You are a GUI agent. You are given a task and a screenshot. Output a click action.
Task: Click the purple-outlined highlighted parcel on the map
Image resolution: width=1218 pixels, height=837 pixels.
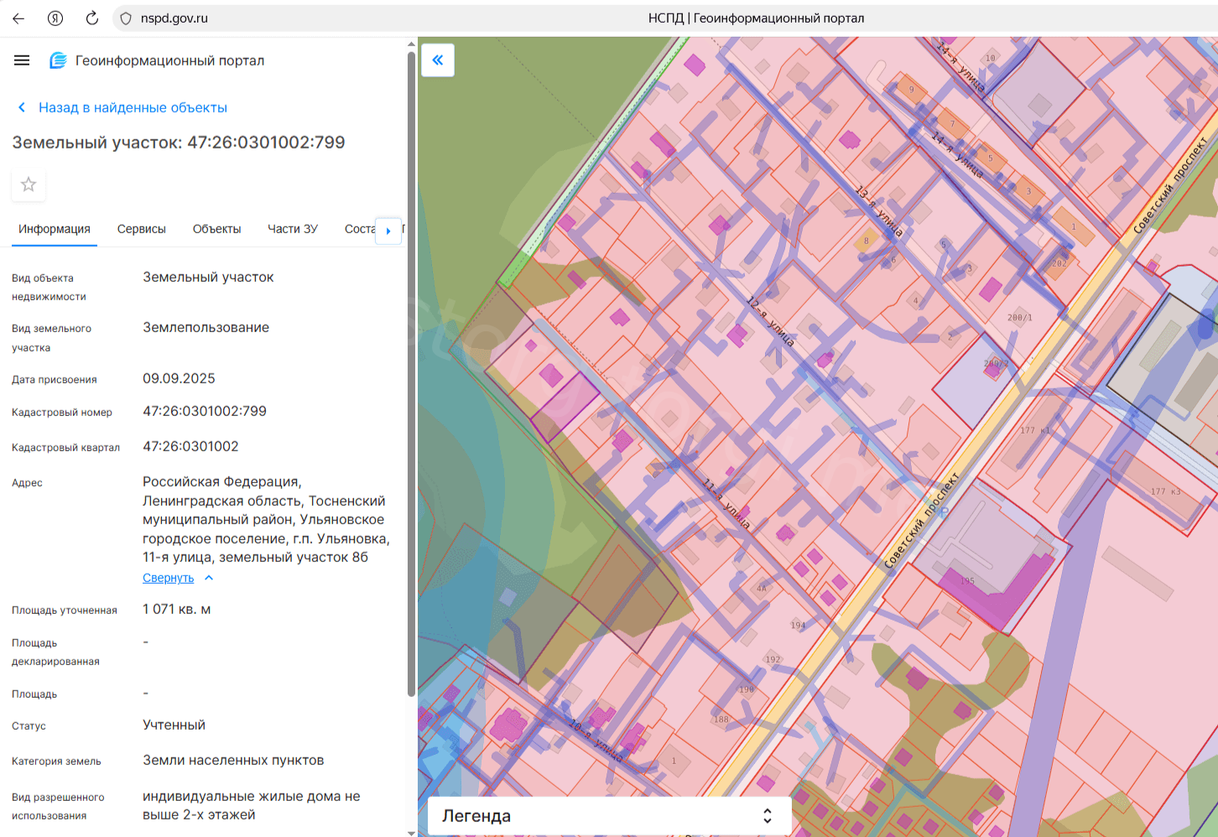coord(565,407)
